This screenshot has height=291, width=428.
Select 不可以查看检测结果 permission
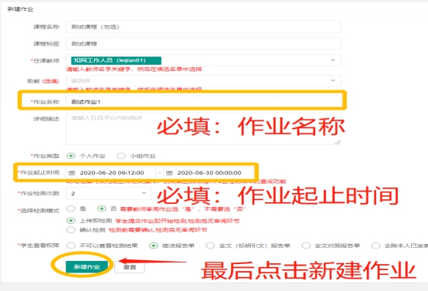click(71, 245)
